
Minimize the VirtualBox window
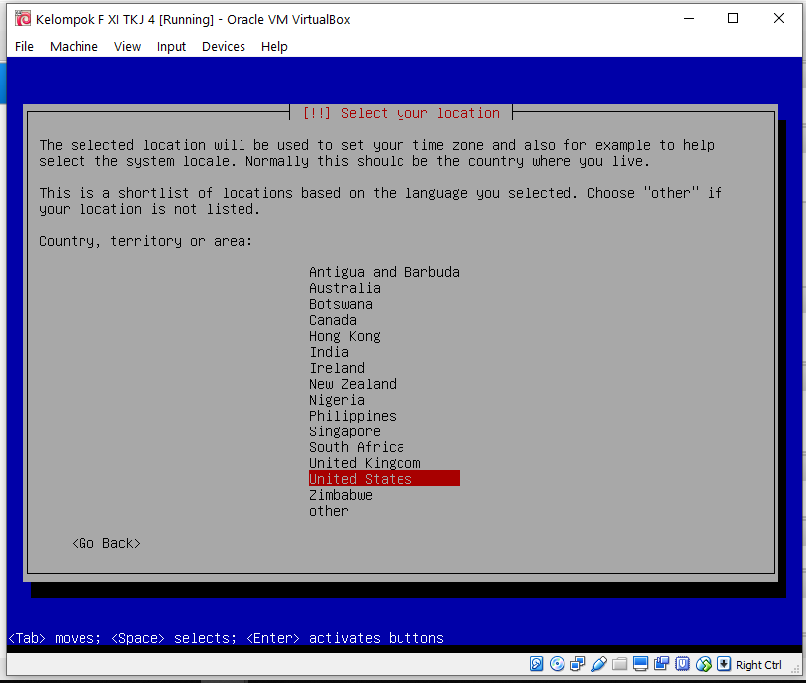689,18
